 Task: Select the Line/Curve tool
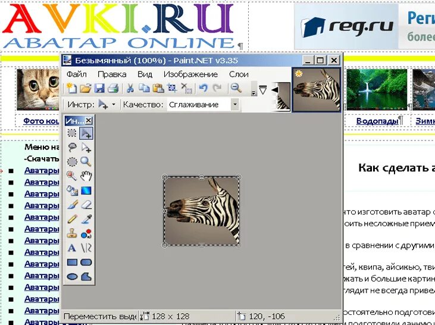(x=86, y=248)
